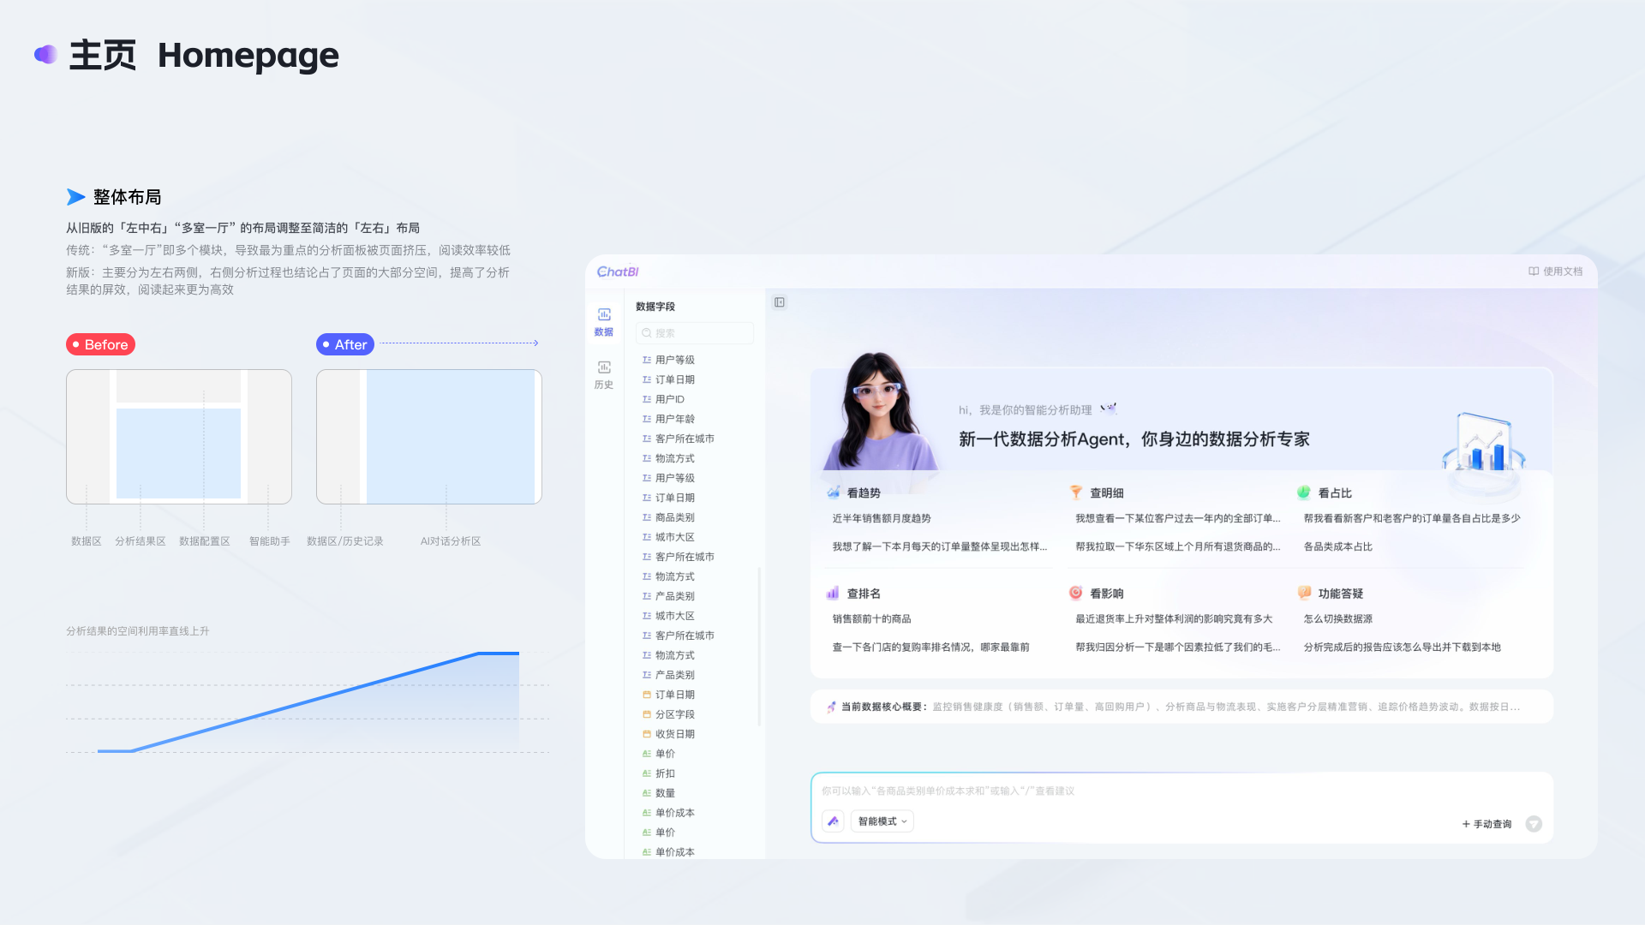1645x925 pixels.
Task: Select the 数量 field
Action: 665,793
